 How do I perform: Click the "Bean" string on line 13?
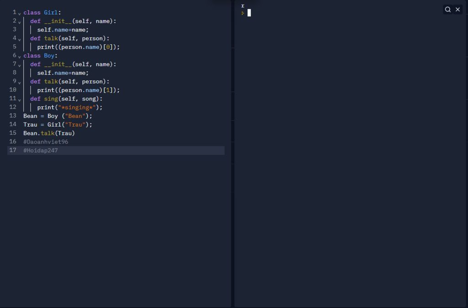click(x=75, y=116)
